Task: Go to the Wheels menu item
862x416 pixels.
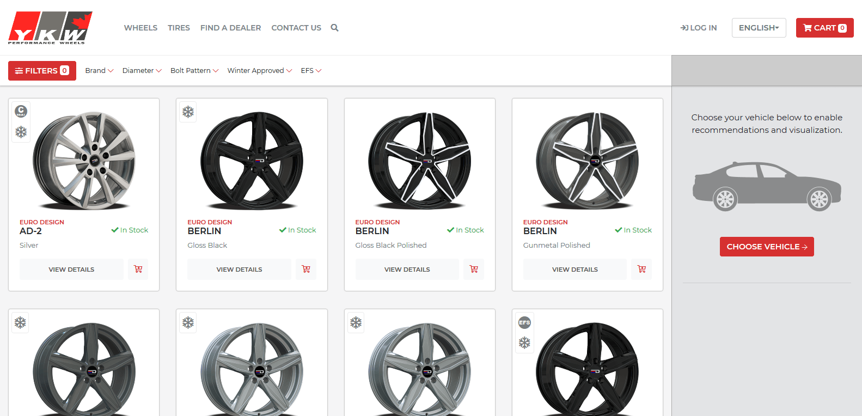Action: pyautogui.click(x=140, y=28)
